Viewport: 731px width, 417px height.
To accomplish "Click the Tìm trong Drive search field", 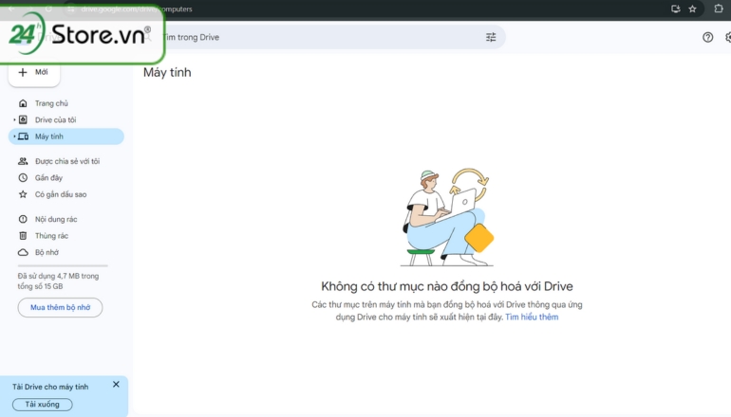I will [322, 37].
